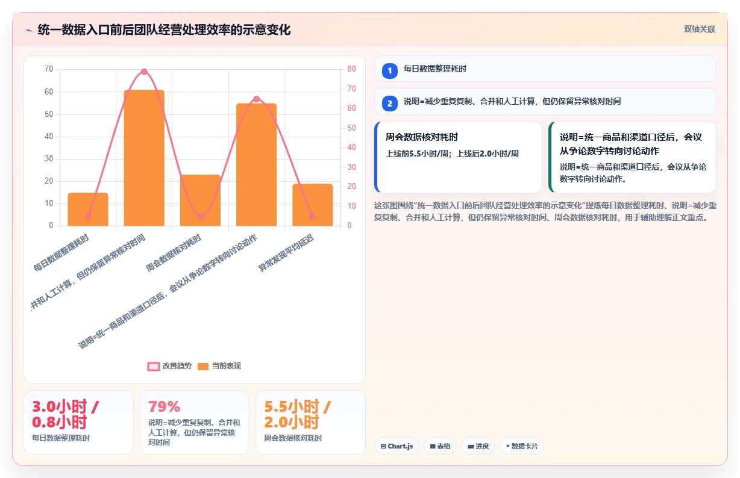Screen dimensions: 740x478
Task: Open the card on 统一商品和渠道口径
Action: click(633, 157)
